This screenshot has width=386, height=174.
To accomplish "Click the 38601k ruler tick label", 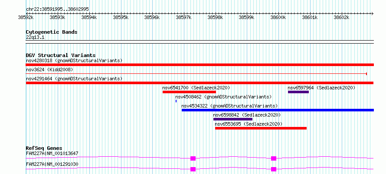I will [310, 18].
